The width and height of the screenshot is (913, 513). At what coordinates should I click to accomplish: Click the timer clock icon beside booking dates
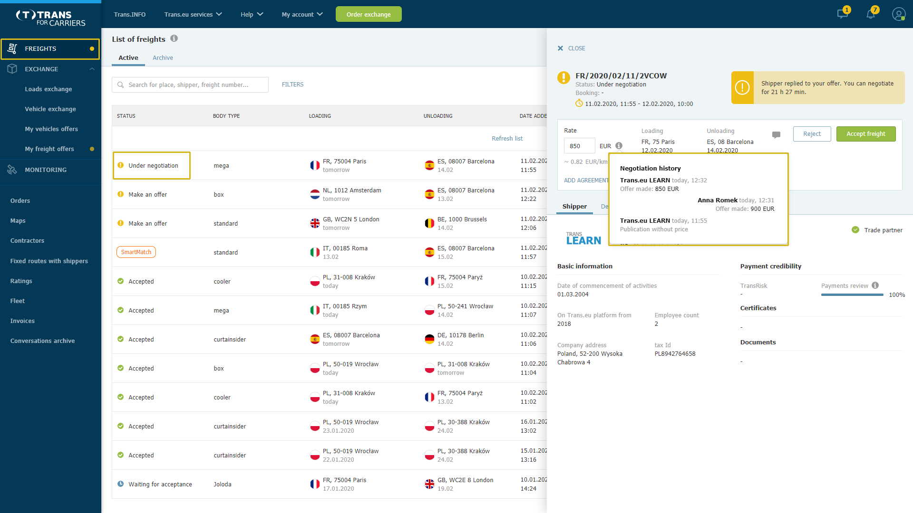coord(579,104)
